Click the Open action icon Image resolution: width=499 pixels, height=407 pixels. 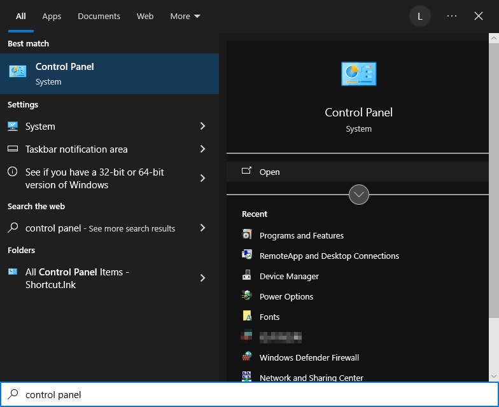coord(247,170)
